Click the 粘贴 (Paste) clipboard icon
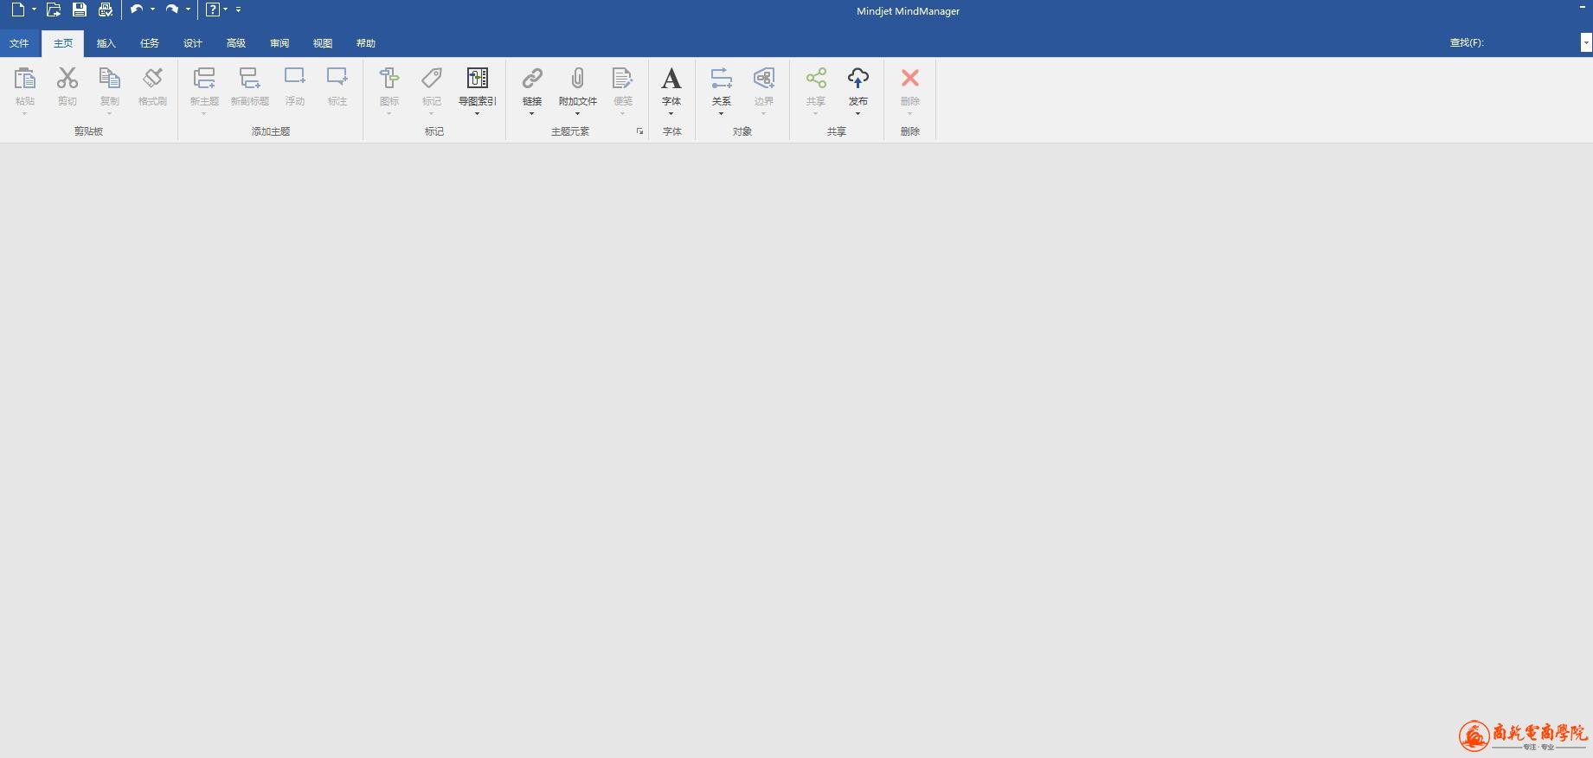1593x758 pixels. [25, 79]
